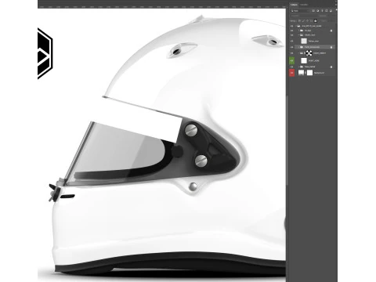Select the black-white layer mask thumbnail
Viewport: 376px width, 282px height.
309,53
